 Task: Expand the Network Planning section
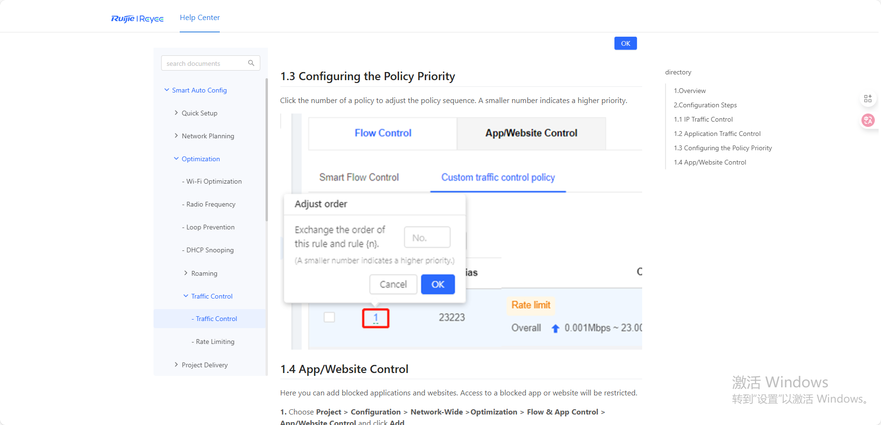(176, 135)
